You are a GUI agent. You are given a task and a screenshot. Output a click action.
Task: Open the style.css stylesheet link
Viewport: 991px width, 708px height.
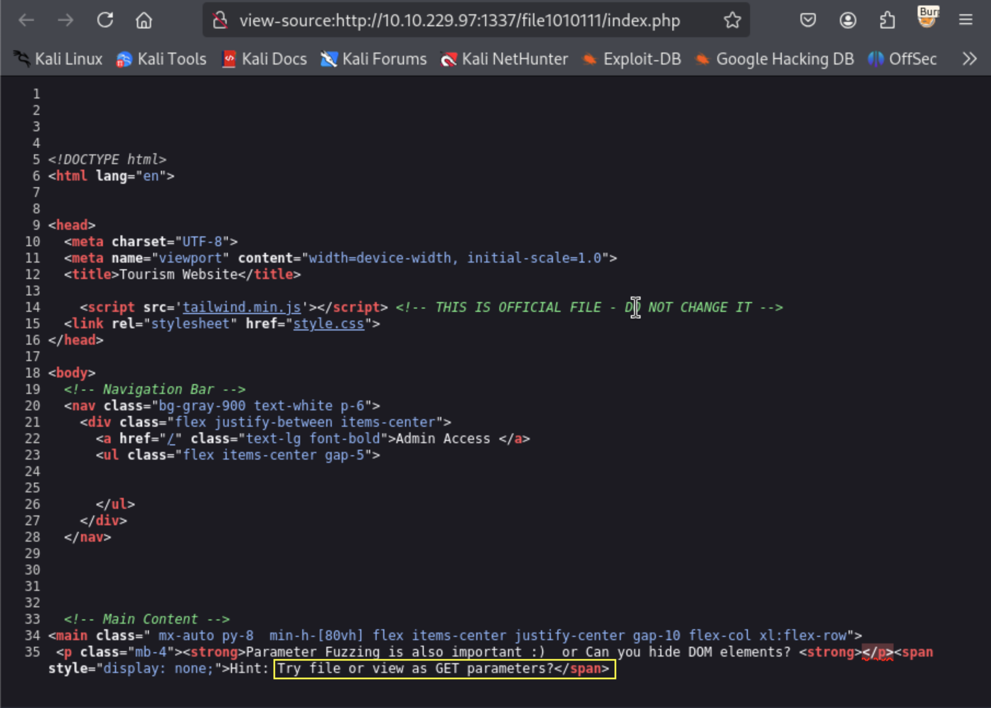[329, 323]
